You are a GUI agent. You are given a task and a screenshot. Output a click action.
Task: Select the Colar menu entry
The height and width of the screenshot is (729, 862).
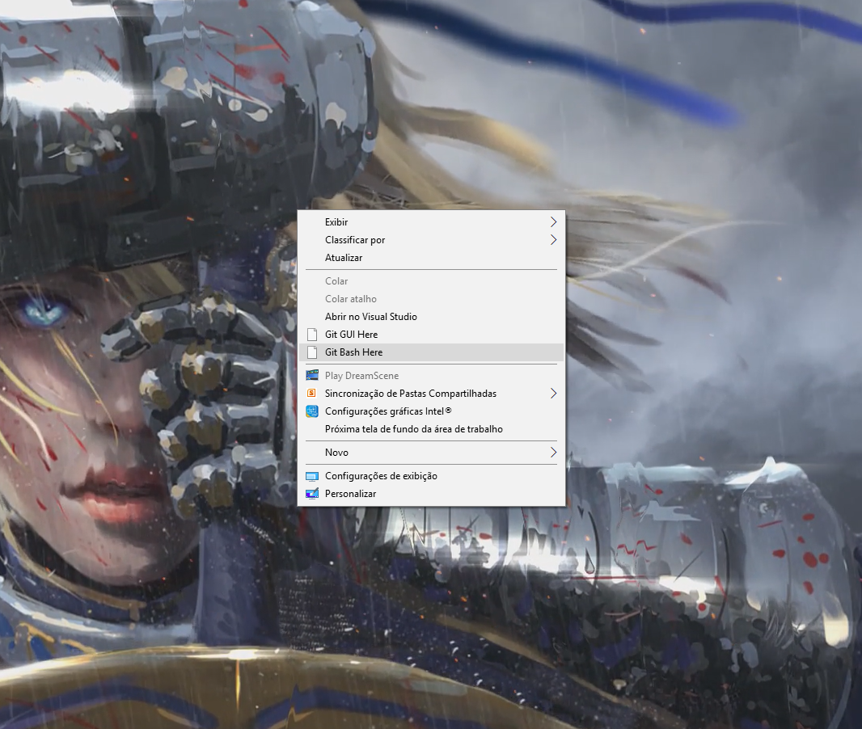click(x=432, y=281)
